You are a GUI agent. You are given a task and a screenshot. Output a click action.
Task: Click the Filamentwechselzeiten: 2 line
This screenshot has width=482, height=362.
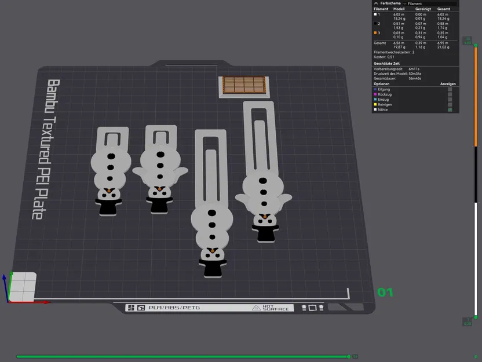pos(394,52)
